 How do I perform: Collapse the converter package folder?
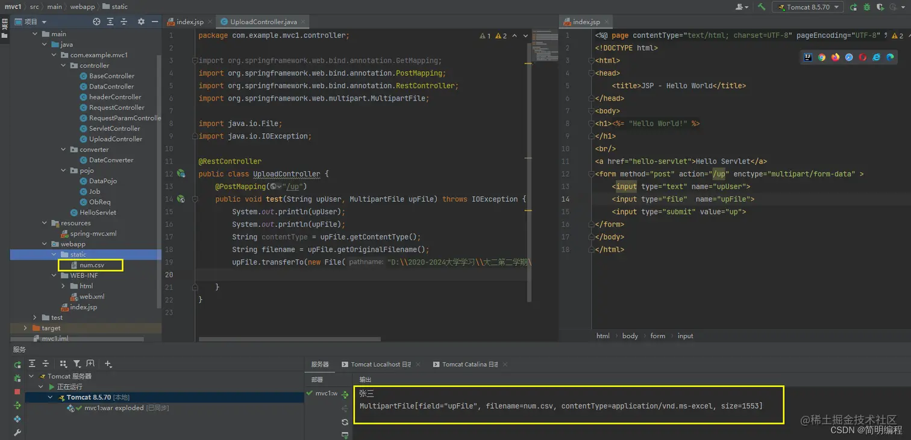coord(63,149)
